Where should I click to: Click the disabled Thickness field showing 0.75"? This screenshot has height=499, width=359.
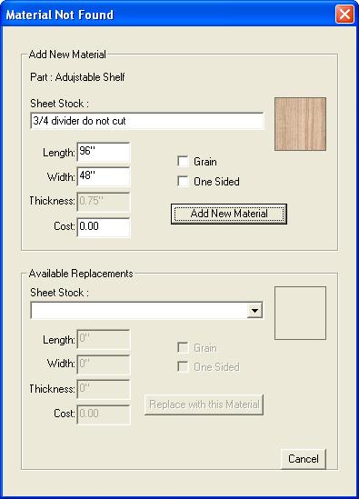point(104,202)
